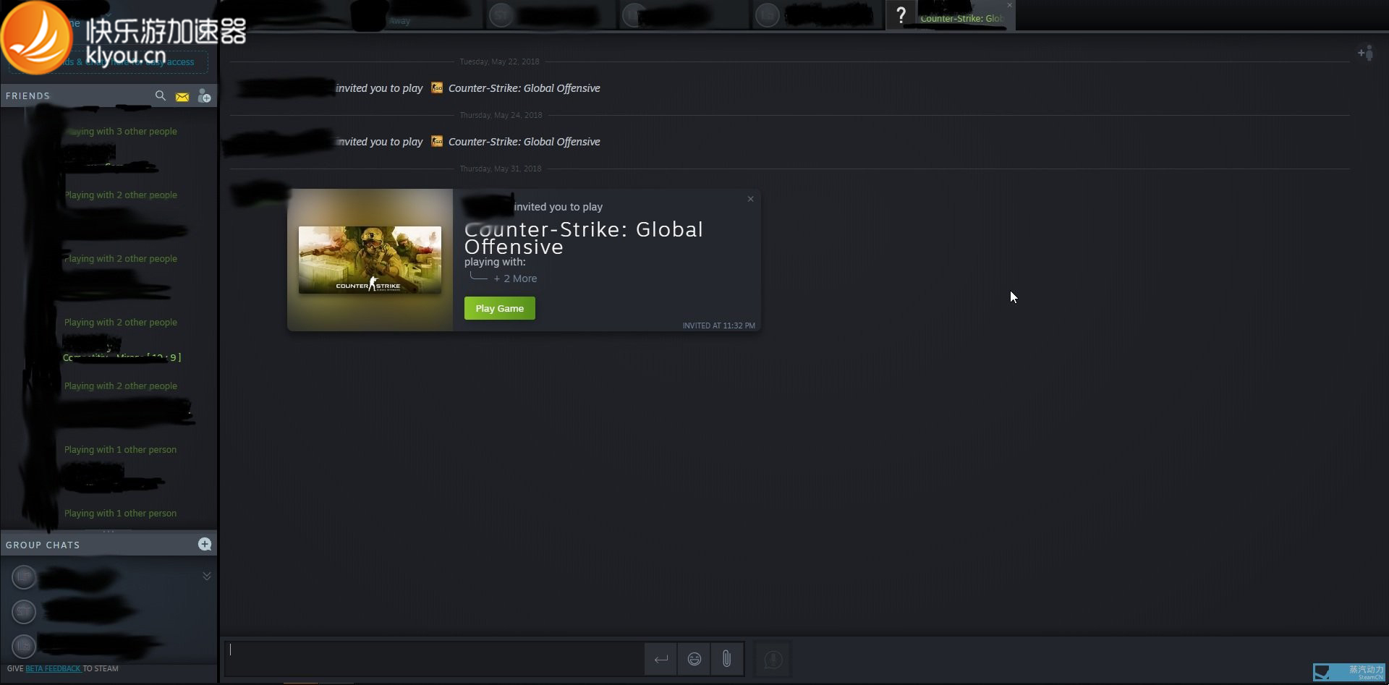
Task: Create a new group chat with plus icon
Action: (205, 544)
